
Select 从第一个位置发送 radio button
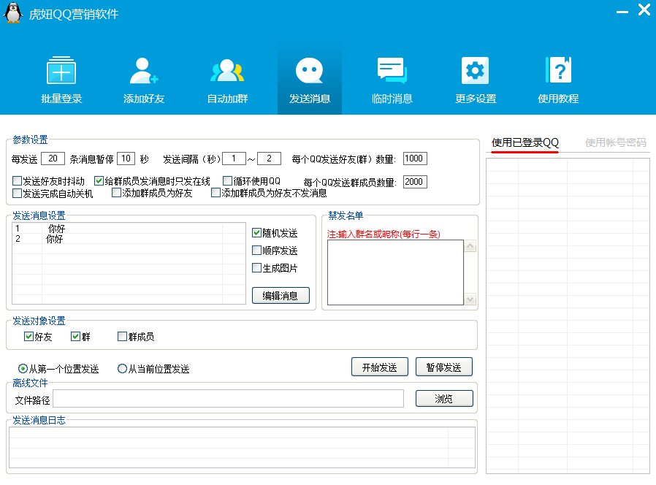pos(23,369)
